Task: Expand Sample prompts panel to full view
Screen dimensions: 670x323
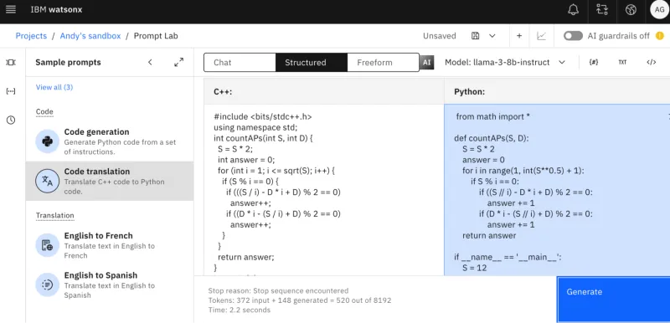Action: (x=178, y=62)
